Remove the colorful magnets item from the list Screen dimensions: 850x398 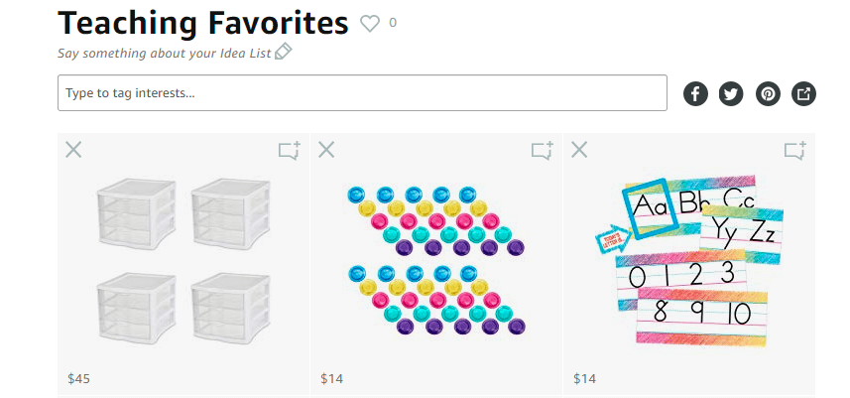coord(326,150)
